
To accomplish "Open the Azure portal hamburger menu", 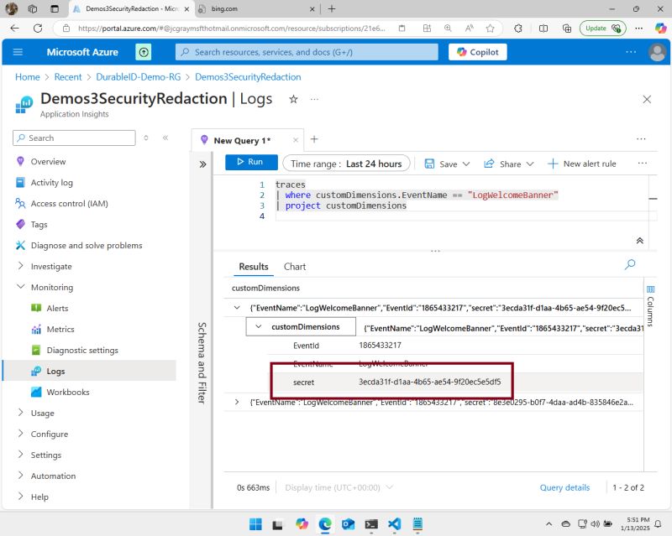I will coord(18,52).
